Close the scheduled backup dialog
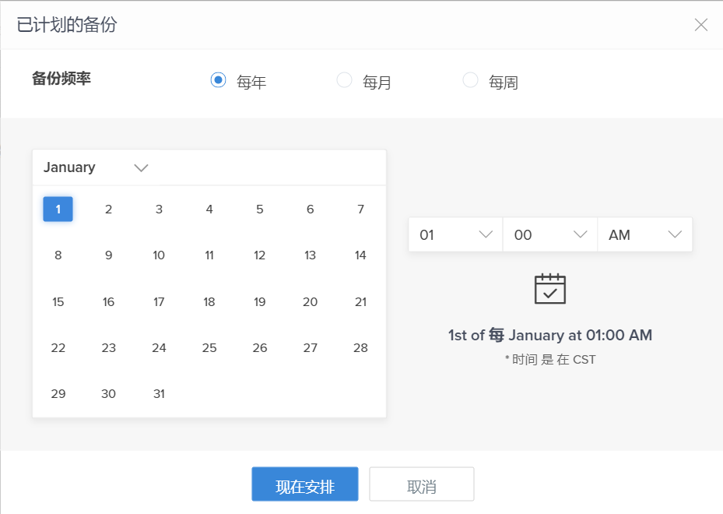 [700, 25]
